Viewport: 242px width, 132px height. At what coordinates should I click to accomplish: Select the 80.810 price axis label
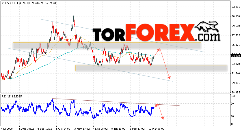click(236, 16)
